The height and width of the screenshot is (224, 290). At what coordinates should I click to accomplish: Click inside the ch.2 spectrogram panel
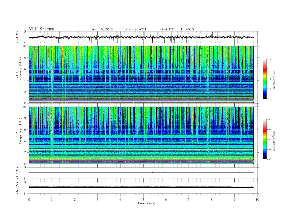(x=141, y=135)
